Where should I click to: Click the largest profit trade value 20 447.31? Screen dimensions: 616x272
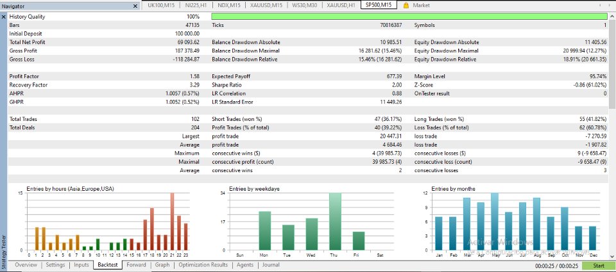(x=391, y=136)
